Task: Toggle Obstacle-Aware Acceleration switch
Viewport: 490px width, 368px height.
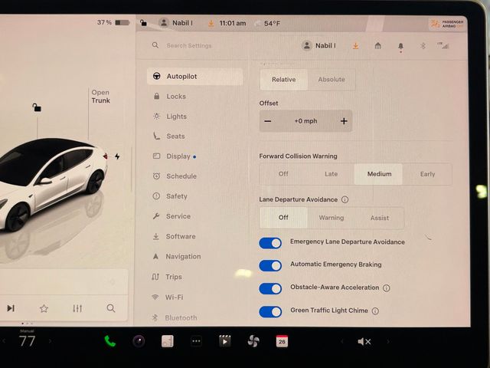Action: pos(270,288)
